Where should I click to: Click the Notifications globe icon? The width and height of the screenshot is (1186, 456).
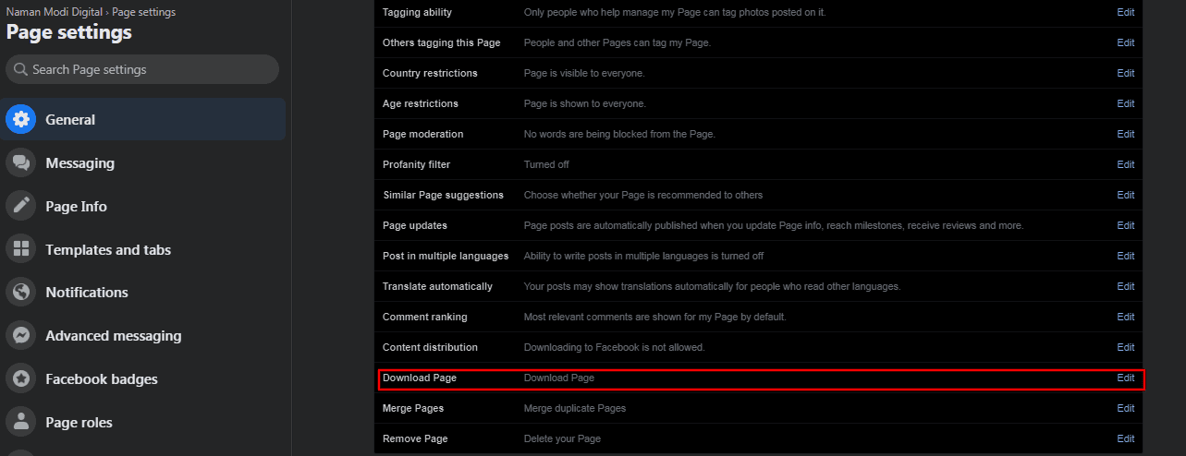tap(21, 292)
